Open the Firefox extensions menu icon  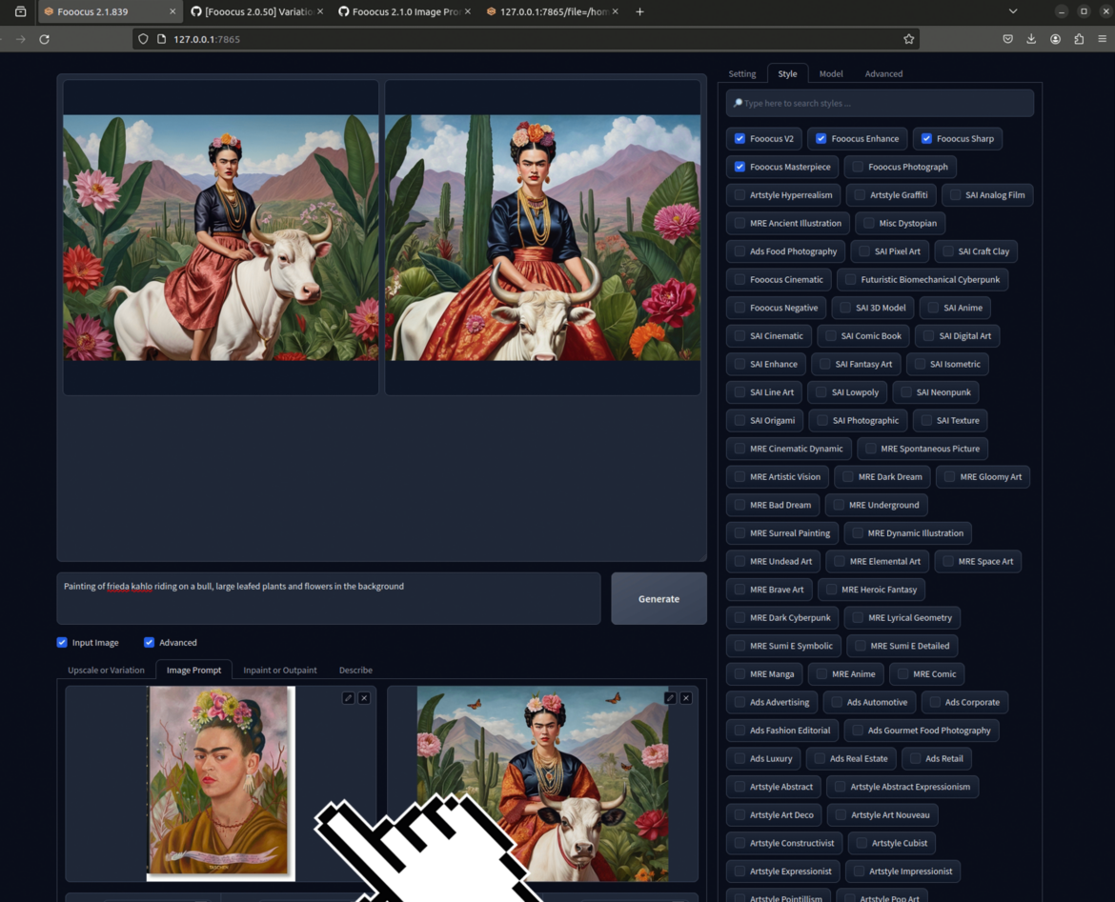1079,39
